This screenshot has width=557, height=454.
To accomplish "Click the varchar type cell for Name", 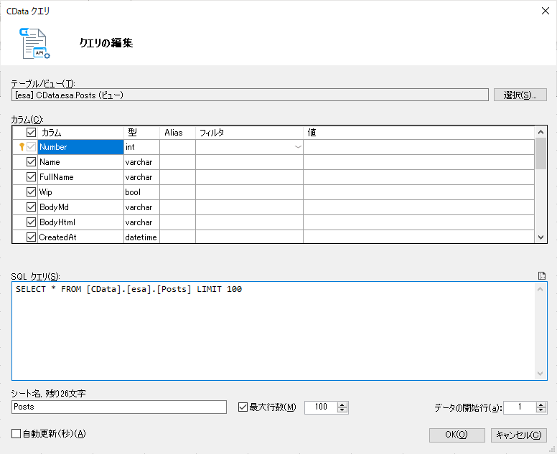I will click(x=141, y=162).
